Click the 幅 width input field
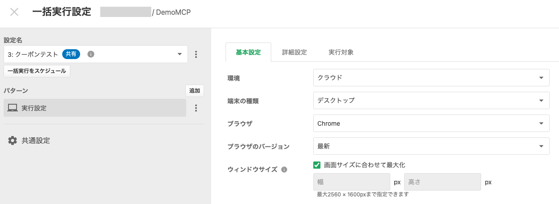559x204 pixels. [352, 182]
